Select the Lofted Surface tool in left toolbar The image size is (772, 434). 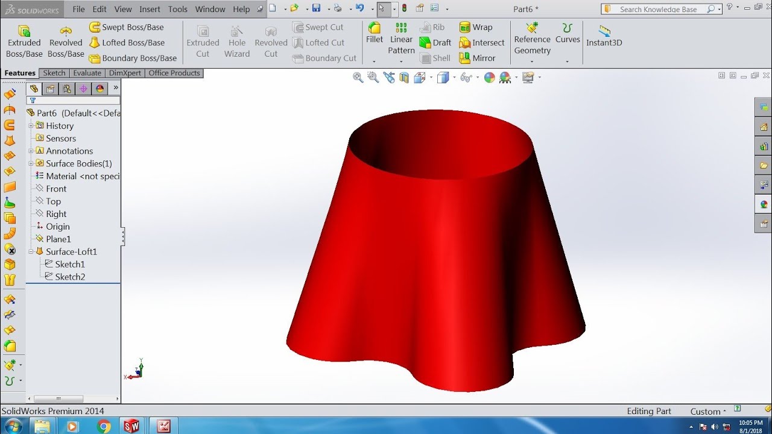[x=10, y=140]
